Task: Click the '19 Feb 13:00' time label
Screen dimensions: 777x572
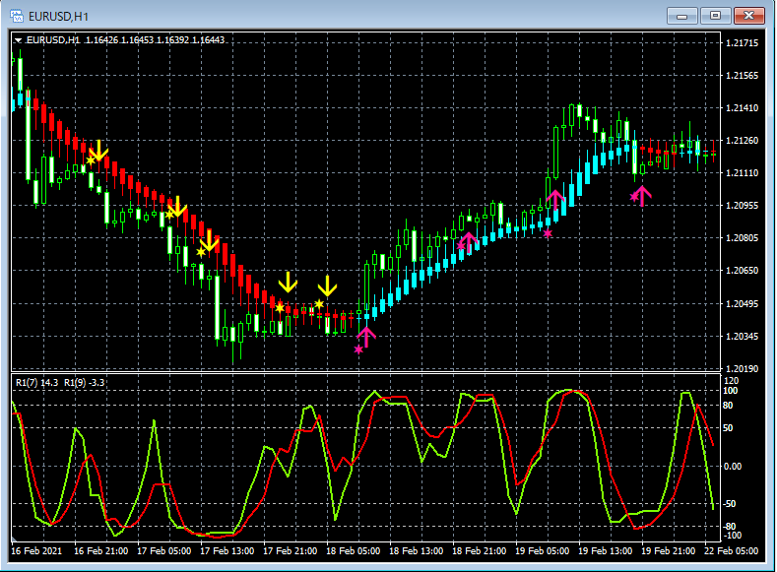Action: (x=605, y=550)
